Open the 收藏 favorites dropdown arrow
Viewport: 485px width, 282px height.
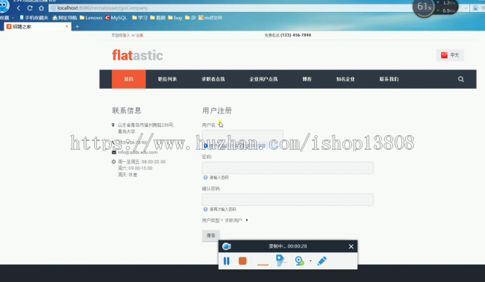[x=13, y=18]
